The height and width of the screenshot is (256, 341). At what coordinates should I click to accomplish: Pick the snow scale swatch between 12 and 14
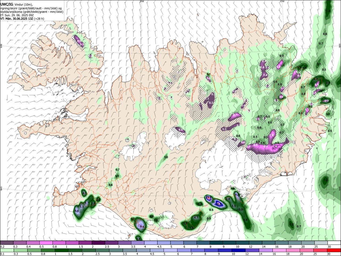pyautogui.click(x=256, y=243)
